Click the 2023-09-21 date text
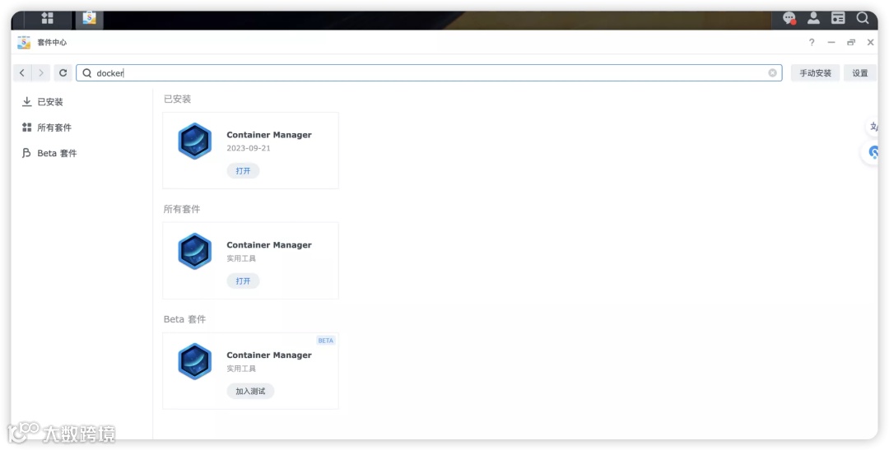This screenshot has height=450, width=889. [x=249, y=148]
